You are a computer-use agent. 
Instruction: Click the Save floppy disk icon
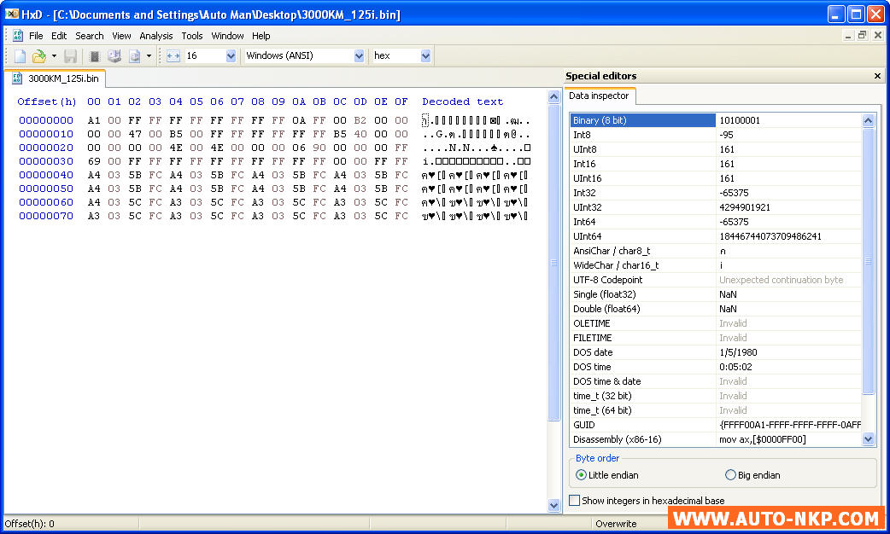click(x=70, y=55)
